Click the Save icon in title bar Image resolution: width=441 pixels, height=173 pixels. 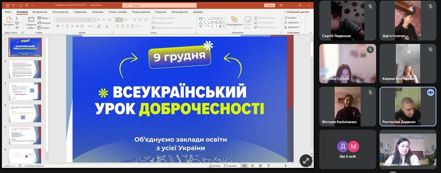8,5
